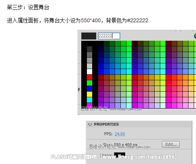The height and width of the screenshot is (164, 196).
Task: Open the Stage color swatch in the Properties panel
Action: click(120, 155)
